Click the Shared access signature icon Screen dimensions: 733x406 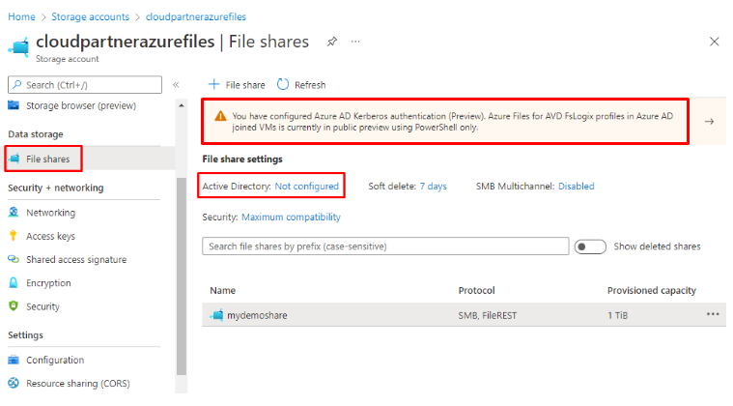(x=14, y=260)
